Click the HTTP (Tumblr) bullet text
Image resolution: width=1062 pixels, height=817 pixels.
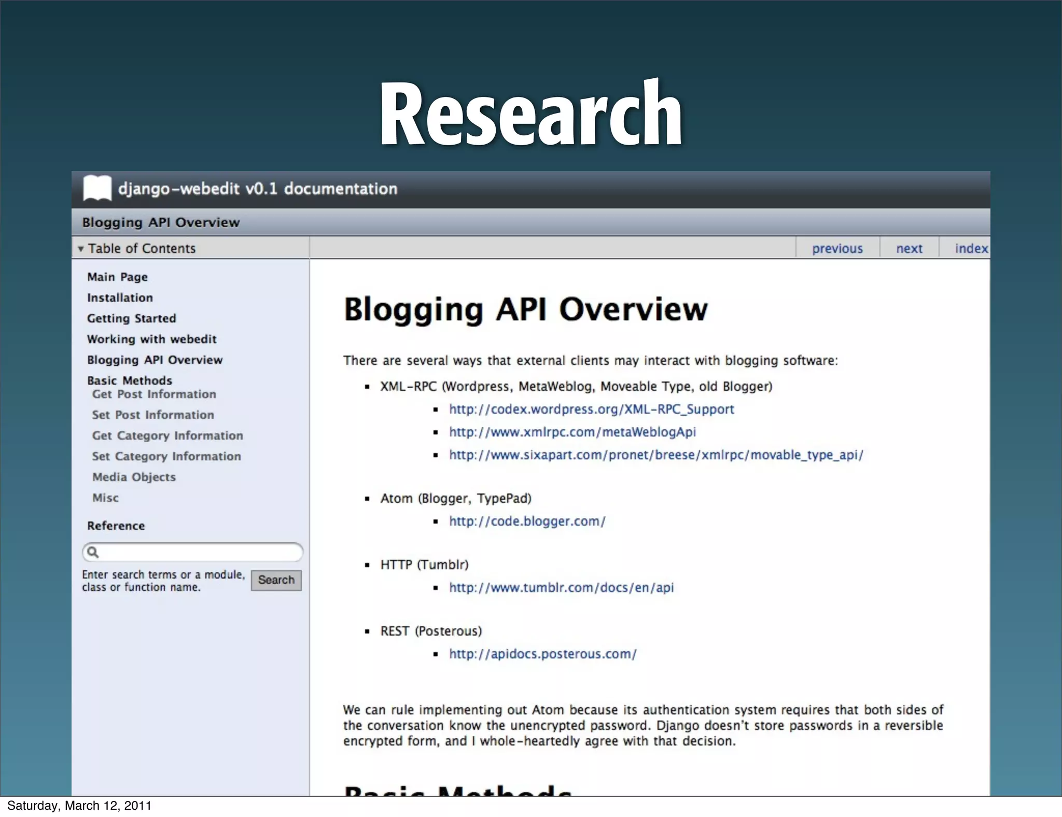pos(424,565)
